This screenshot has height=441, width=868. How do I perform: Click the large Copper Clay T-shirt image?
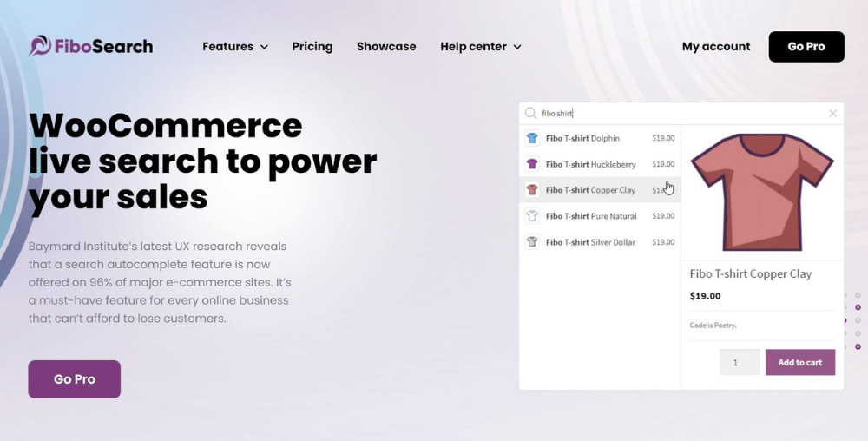[761, 192]
